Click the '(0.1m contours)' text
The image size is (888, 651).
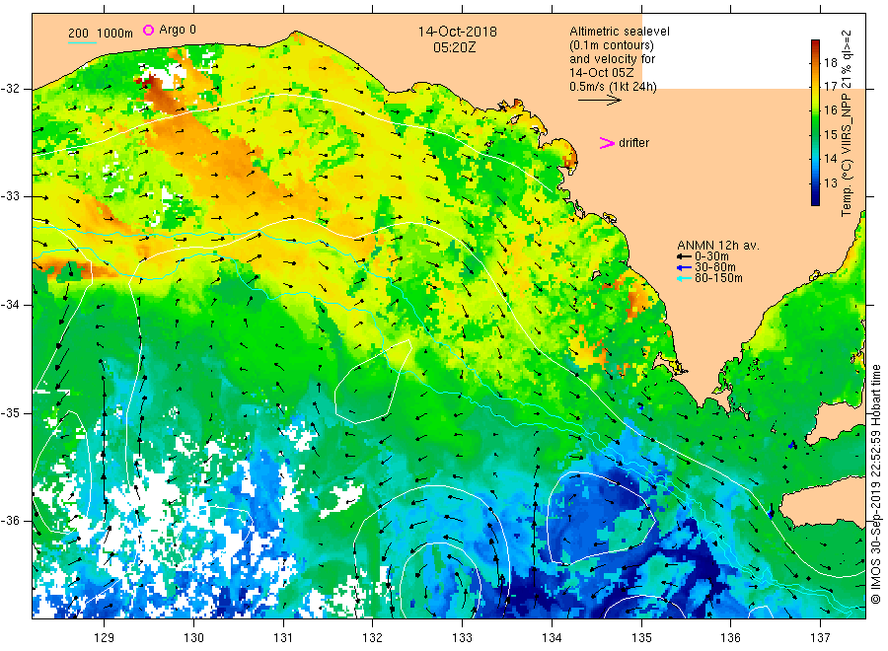point(612,45)
